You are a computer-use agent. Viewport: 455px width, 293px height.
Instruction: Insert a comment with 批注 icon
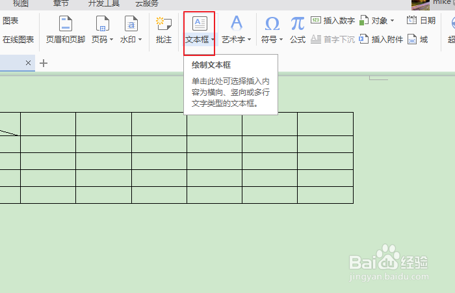click(164, 23)
